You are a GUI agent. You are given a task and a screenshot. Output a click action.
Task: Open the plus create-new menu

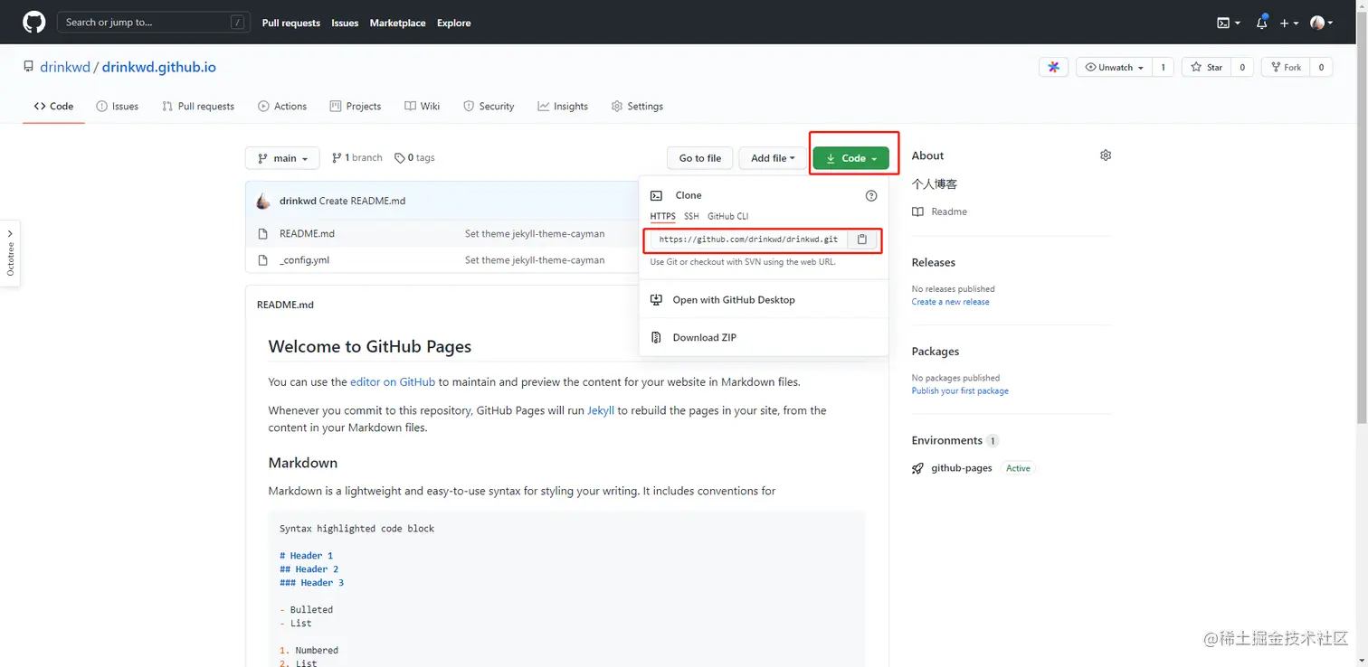point(1288,23)
